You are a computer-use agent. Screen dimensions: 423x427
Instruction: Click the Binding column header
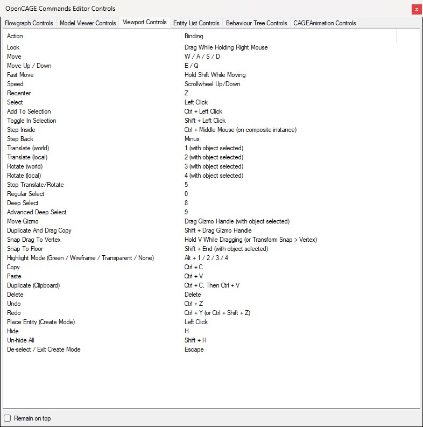288,36
